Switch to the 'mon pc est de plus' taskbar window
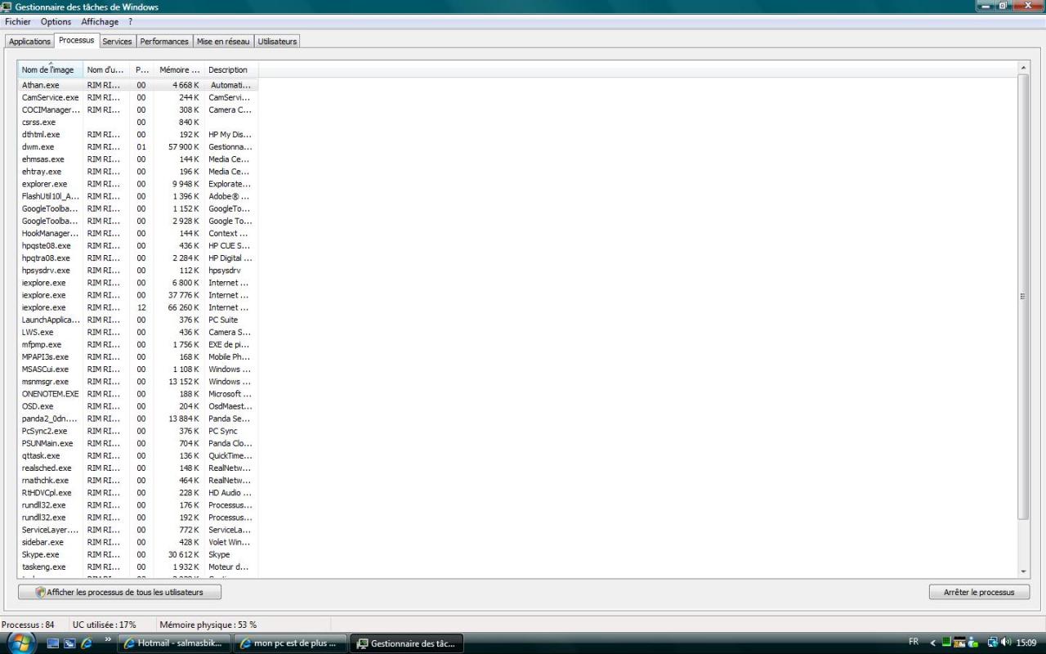The height and width of the screenshot is (654, 1046). tap(291, 643)
